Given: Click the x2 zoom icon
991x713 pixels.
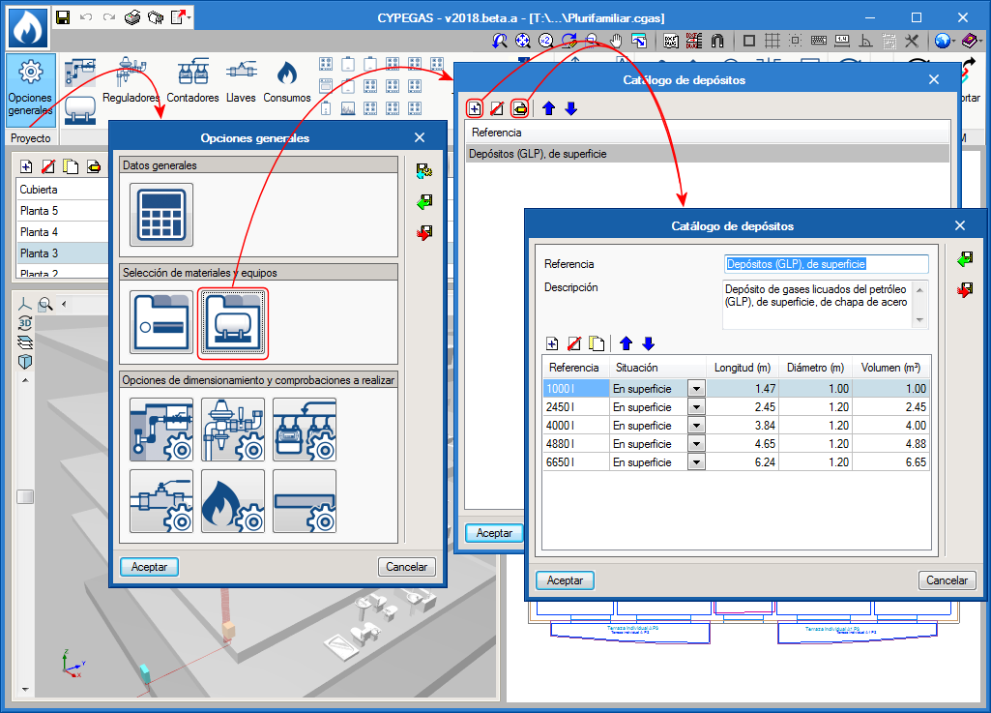Looking at the screenshot, I should coord(546,42).
